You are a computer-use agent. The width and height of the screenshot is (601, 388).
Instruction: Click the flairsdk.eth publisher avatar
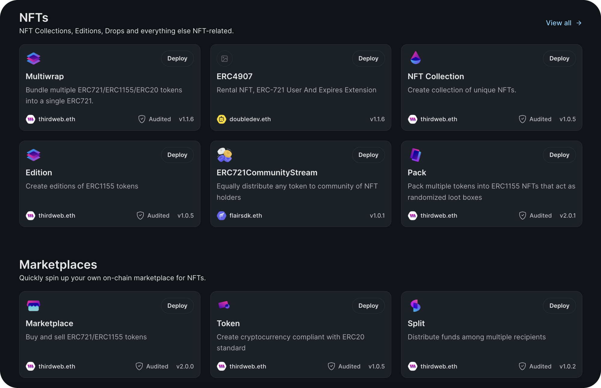[221, 216]
